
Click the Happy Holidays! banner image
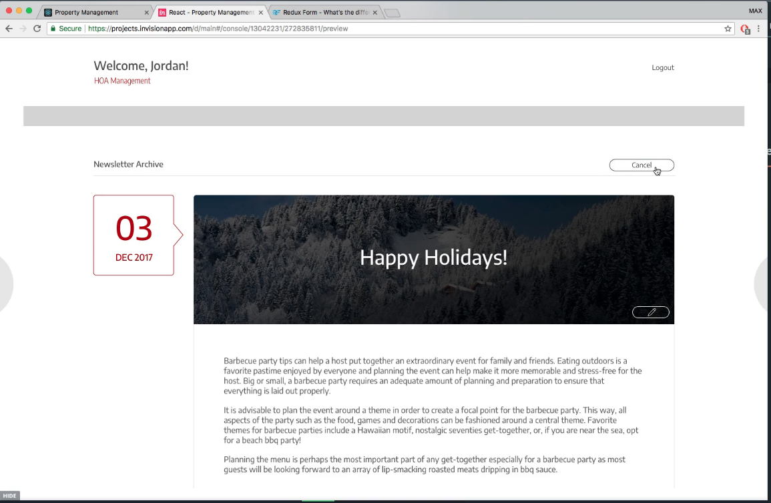tap(434, 260)
